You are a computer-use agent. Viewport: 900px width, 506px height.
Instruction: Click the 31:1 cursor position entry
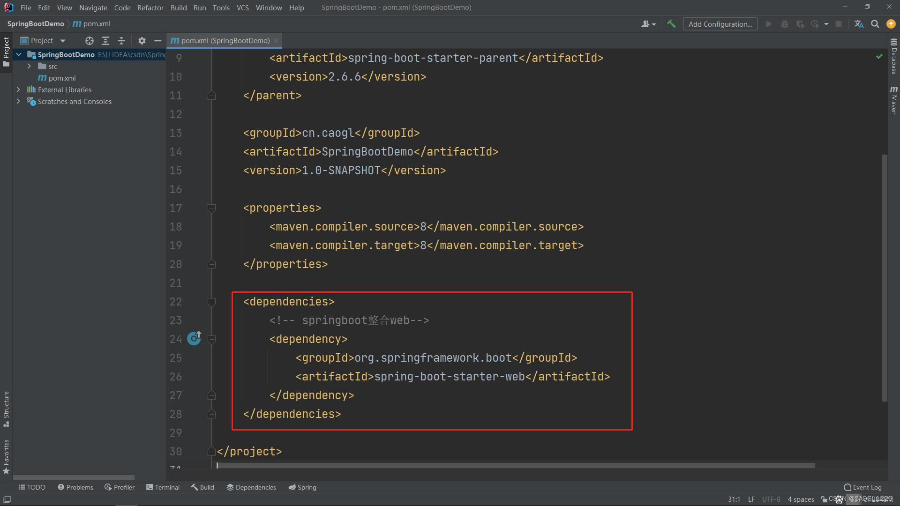tap(734, 499)
